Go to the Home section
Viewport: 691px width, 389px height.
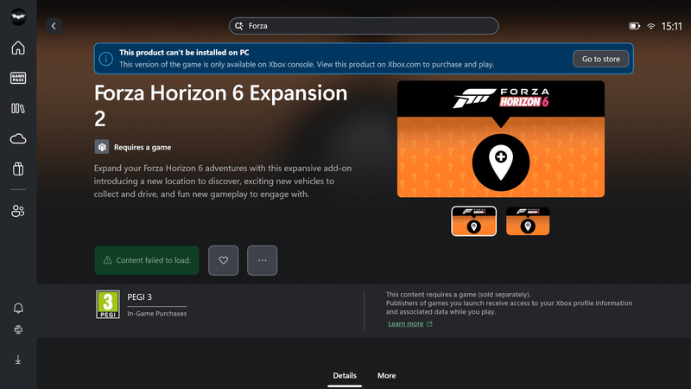point(18,48)
